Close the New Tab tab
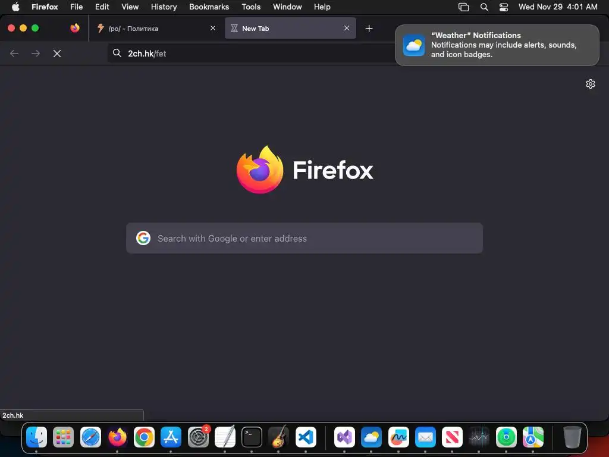This screenshot has width=609, height=457. coord(347,28)
